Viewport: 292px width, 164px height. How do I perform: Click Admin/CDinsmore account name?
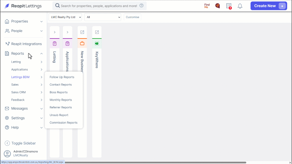pos(25,152)
